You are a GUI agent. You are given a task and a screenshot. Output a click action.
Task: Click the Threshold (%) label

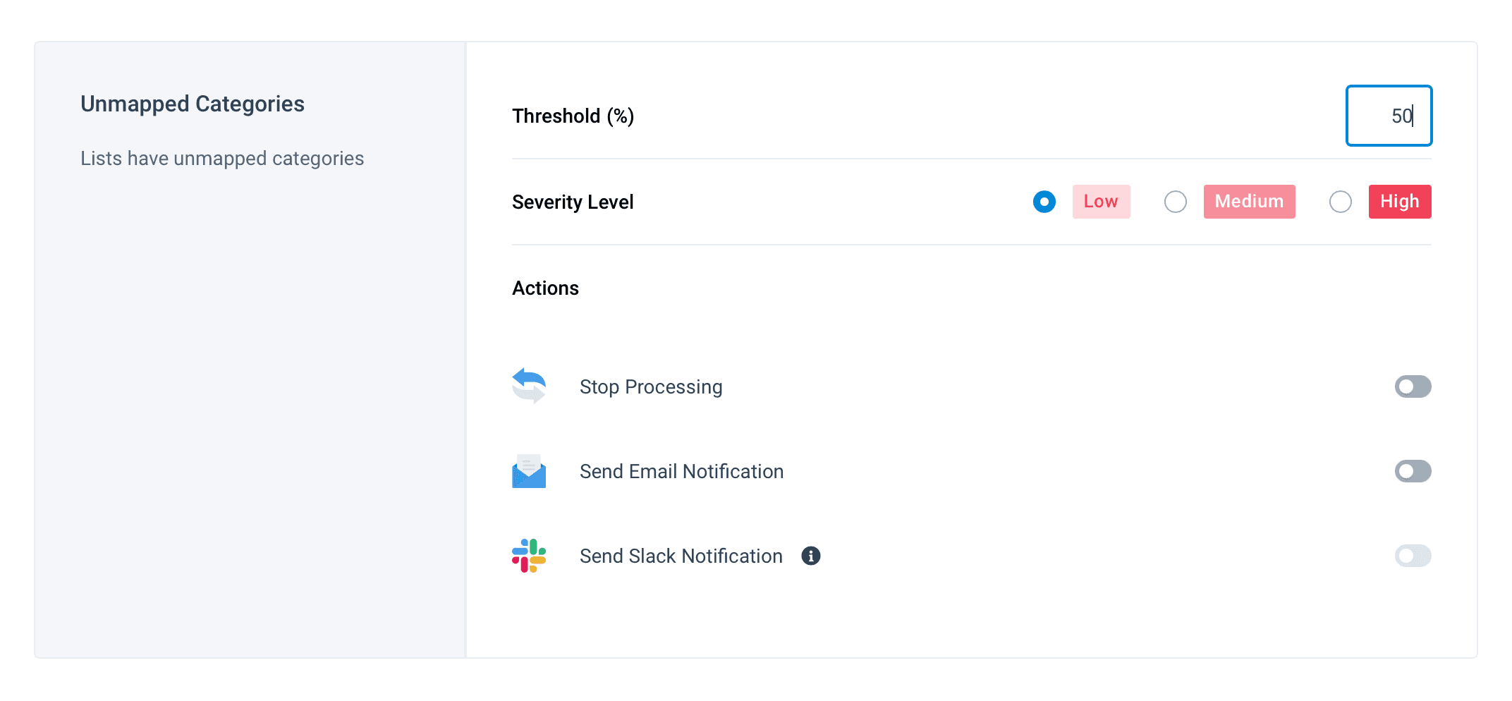click(573, 116)
